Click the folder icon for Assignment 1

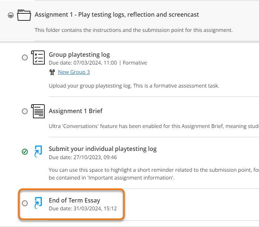24,15
